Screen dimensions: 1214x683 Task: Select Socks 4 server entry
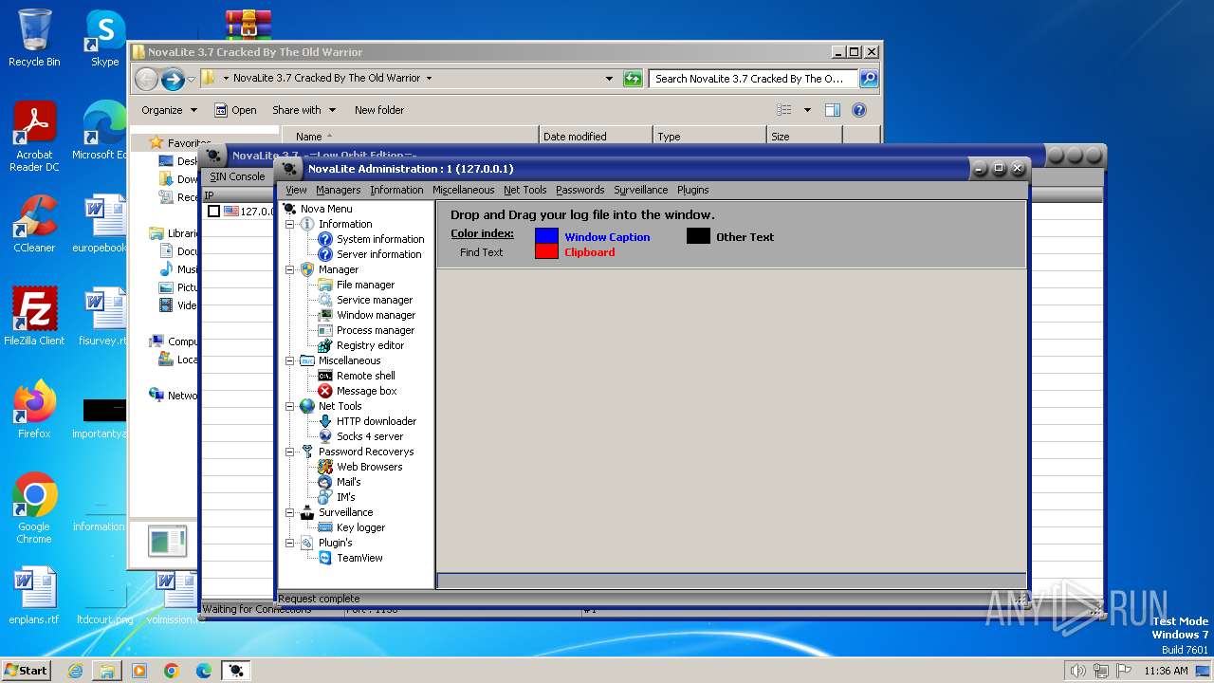click(x=370, y=436)
